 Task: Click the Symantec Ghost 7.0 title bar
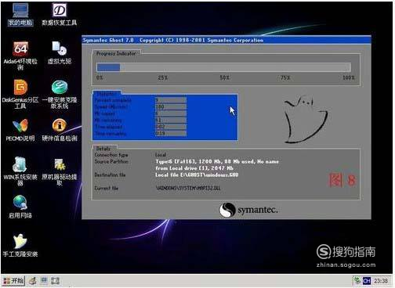pyautogui.click(x=226, y=40)
